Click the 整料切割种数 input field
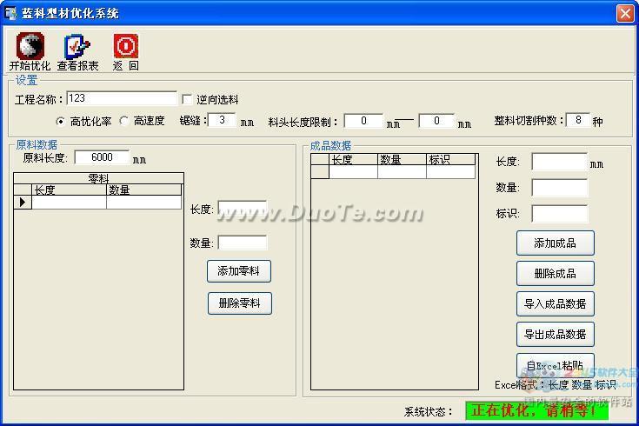This screenshot has height=426, width=639. pos(577,120)
